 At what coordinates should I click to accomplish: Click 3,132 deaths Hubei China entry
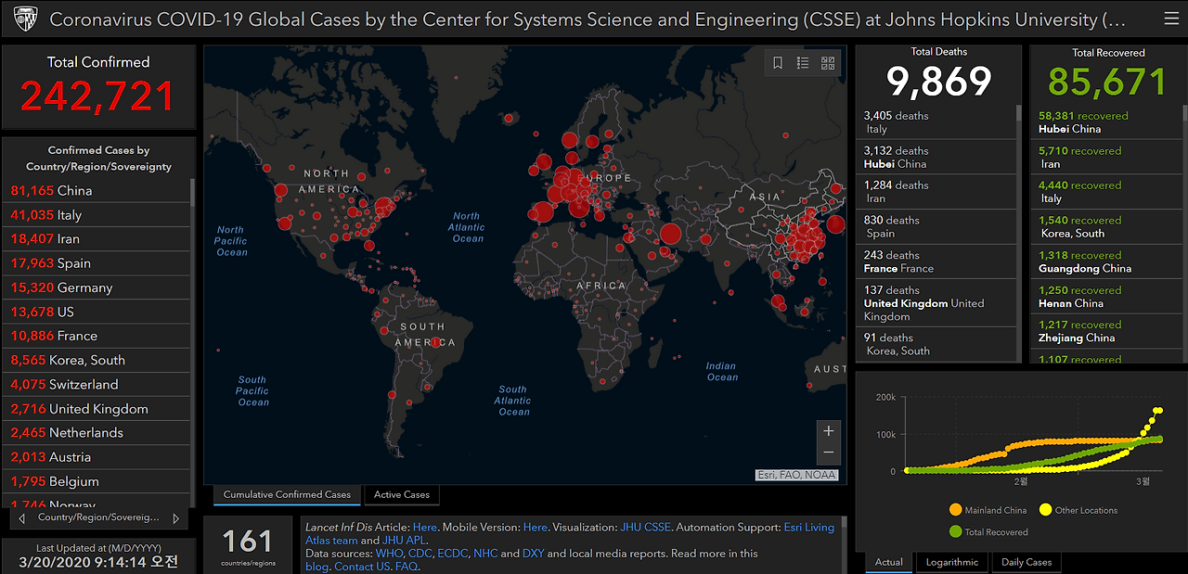[936, 157]
